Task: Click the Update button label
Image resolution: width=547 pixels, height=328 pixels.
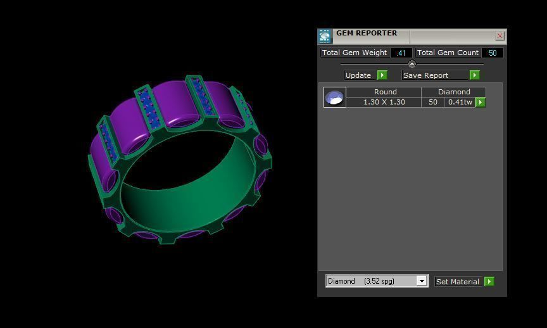Action: [360, 75]
